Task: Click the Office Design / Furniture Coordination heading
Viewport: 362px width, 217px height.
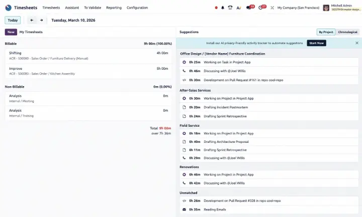Action: (223, 54)
